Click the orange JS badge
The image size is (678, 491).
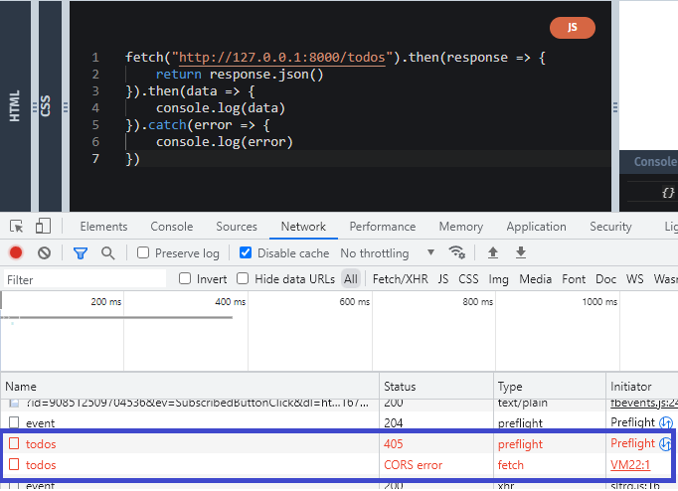click(572, 28)
